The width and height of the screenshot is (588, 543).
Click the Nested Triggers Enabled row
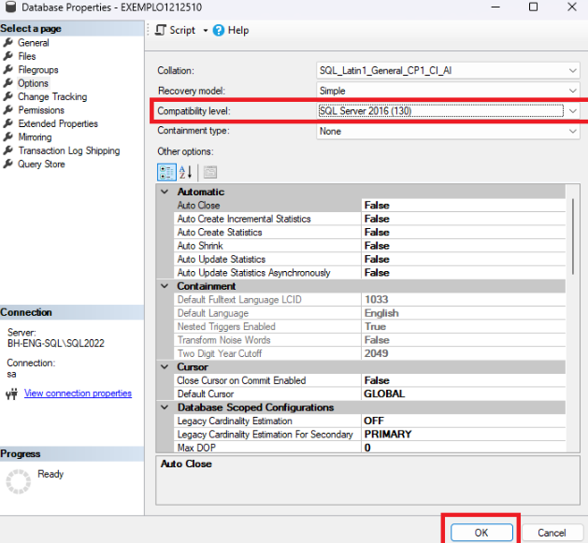[x=369, y=326]
